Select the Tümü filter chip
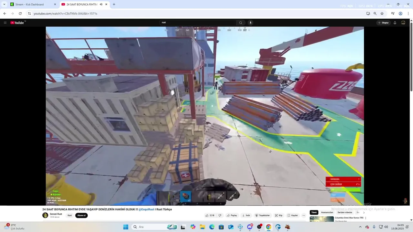 coord(314,212)
